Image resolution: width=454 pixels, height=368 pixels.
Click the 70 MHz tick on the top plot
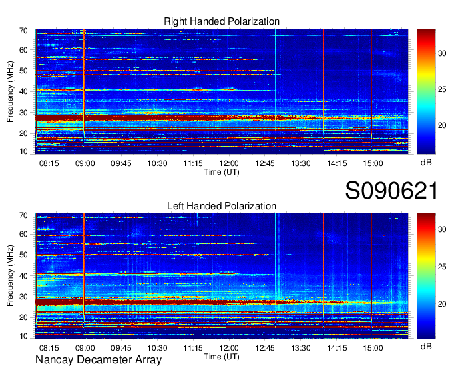23,31
